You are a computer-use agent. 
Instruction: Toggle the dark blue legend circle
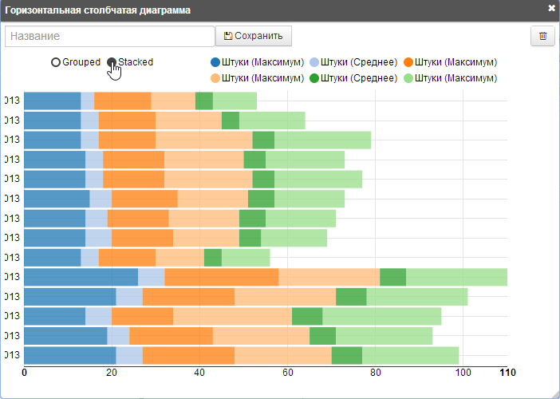pyautogui.click(x=215, y=62)
